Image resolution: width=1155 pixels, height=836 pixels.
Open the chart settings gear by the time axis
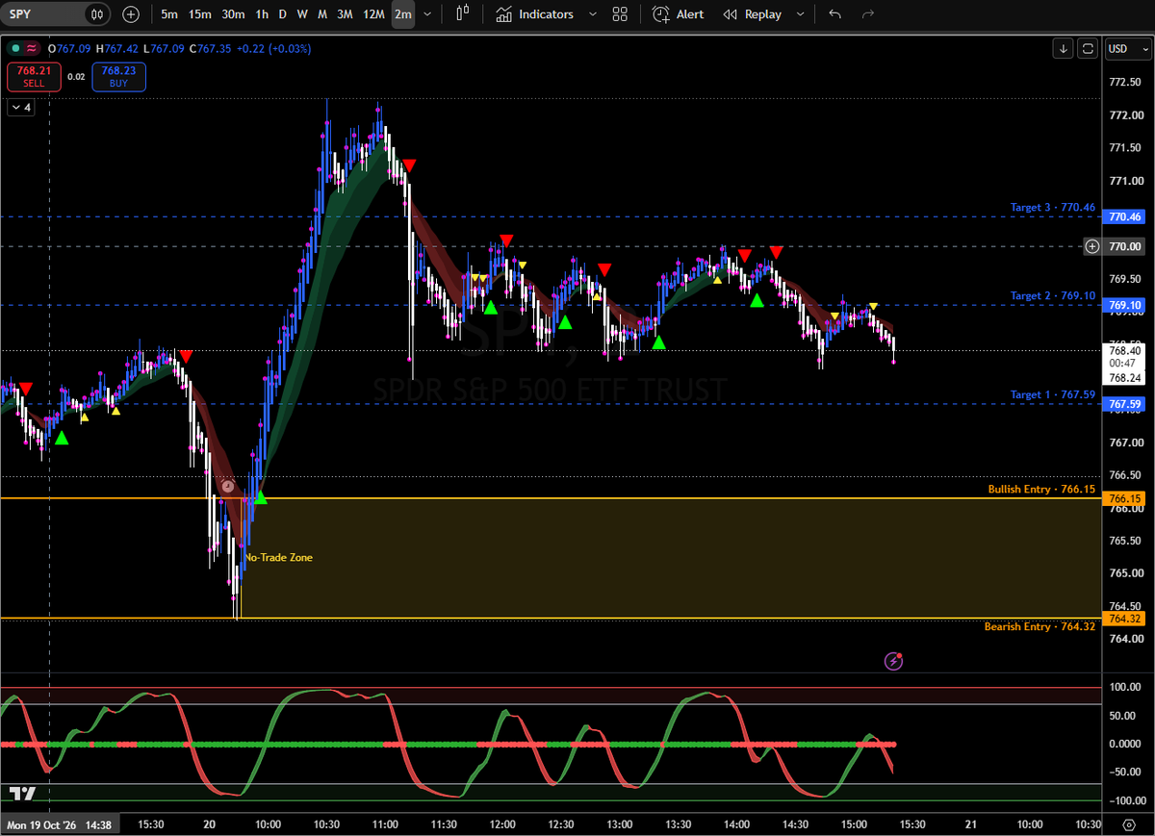point(1127,825)
